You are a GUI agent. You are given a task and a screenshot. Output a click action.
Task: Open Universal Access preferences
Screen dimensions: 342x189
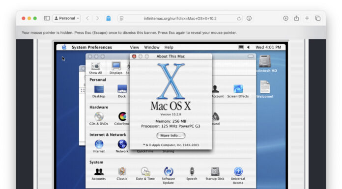click(238, 175)
